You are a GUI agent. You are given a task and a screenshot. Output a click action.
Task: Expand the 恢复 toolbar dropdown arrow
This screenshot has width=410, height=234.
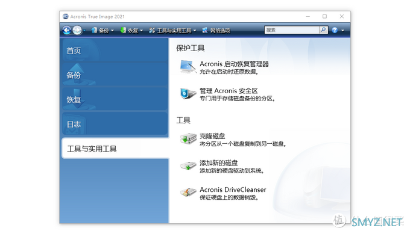142,31
